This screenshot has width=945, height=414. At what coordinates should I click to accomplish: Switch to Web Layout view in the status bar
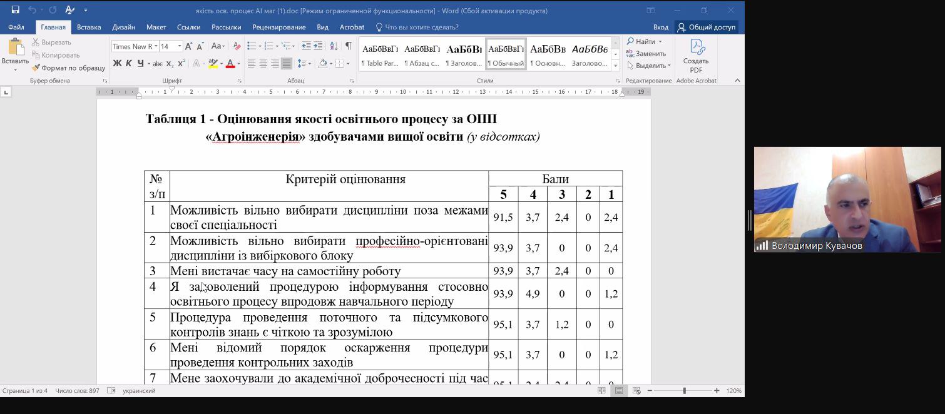click(636, 391)
